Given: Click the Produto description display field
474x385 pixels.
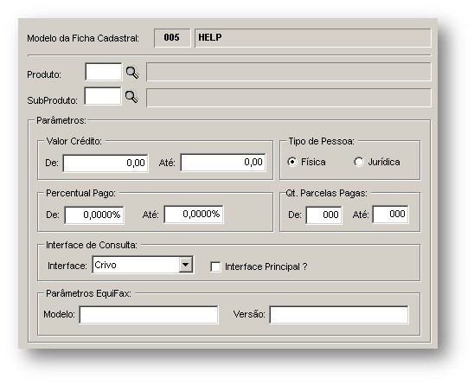Looking at the screenshot, I should (289, 72).
